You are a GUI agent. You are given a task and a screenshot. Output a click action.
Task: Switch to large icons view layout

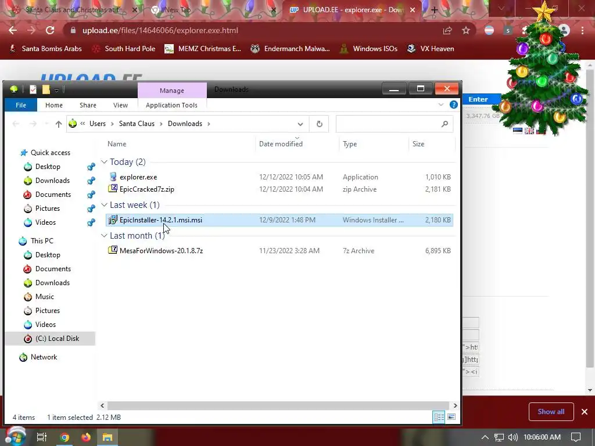[x=451, y=417]
